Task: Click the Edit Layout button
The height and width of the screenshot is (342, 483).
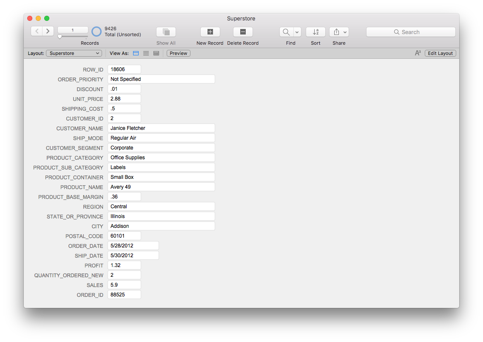Action: coord(440,53)
